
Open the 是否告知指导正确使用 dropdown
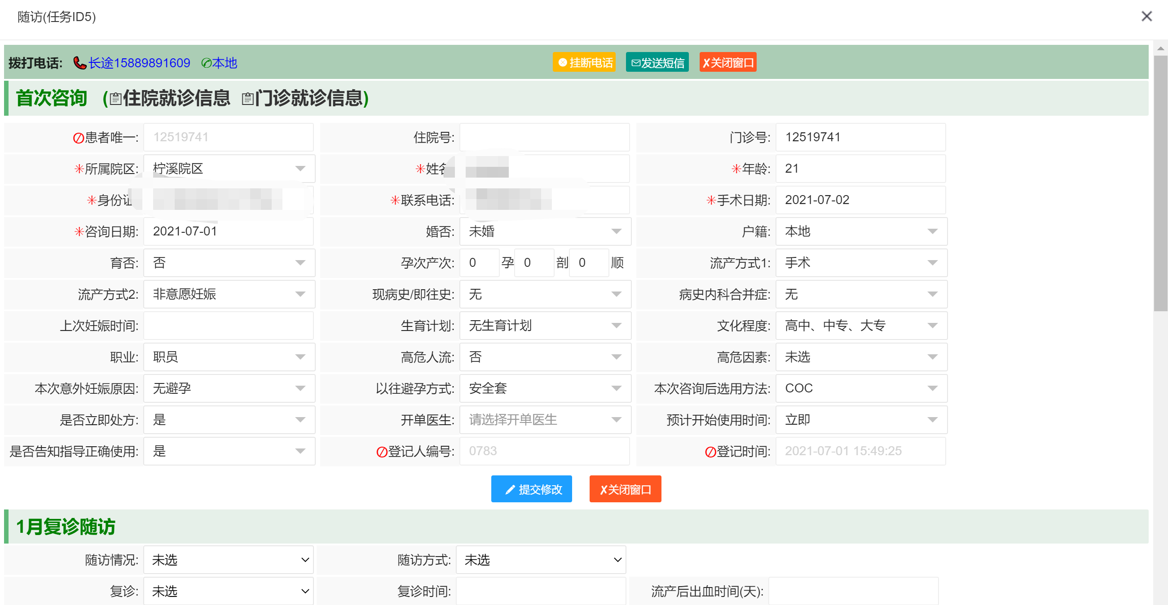(229, 451)
